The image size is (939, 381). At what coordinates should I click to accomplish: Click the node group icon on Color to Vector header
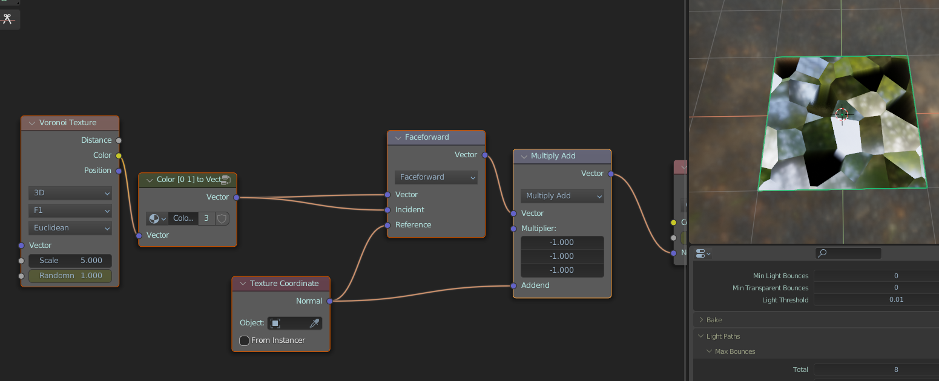tap(226, 180)
